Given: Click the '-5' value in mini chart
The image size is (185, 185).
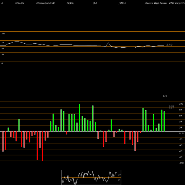Looking at the screenshot, I should pos(119,180).
